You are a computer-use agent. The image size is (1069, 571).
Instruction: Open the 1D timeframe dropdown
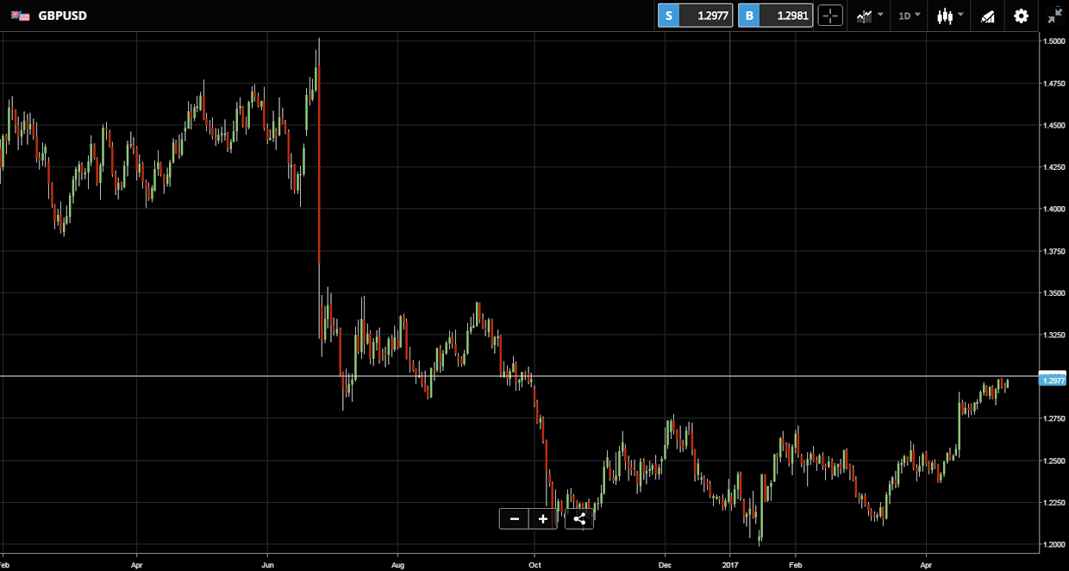pyautogui.click(x=910, y=16)
